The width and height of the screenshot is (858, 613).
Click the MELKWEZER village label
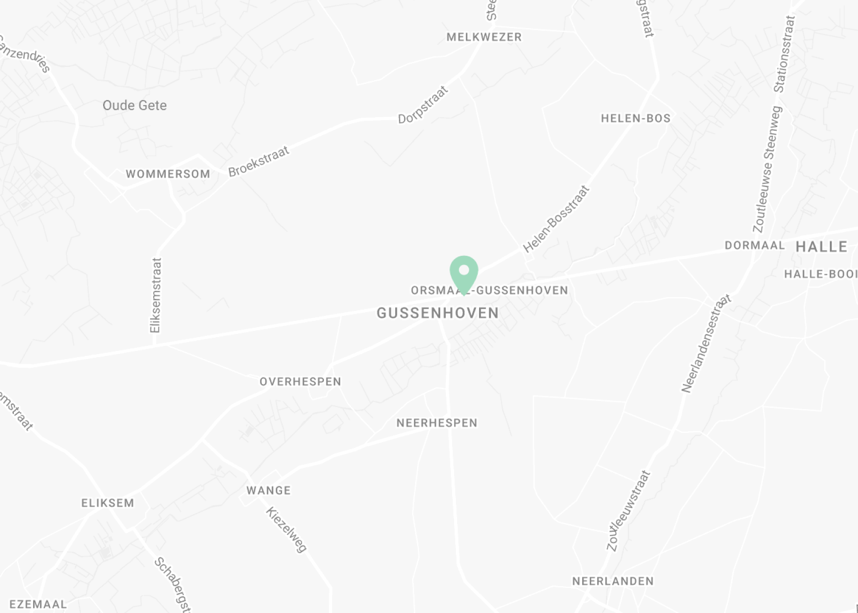pos(484,37)
